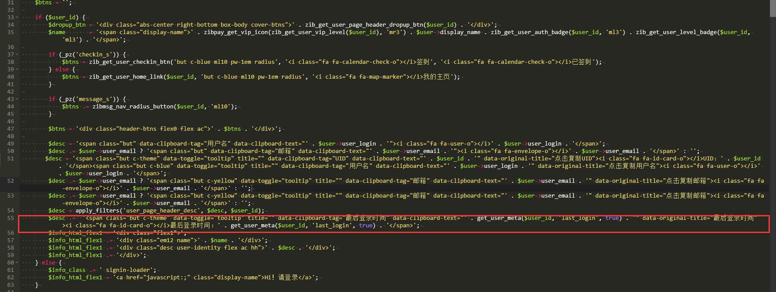The width and height of the screenshot is (776, 292).
Task: Click line number 52 in the gutter
Action: coord(11,181)
